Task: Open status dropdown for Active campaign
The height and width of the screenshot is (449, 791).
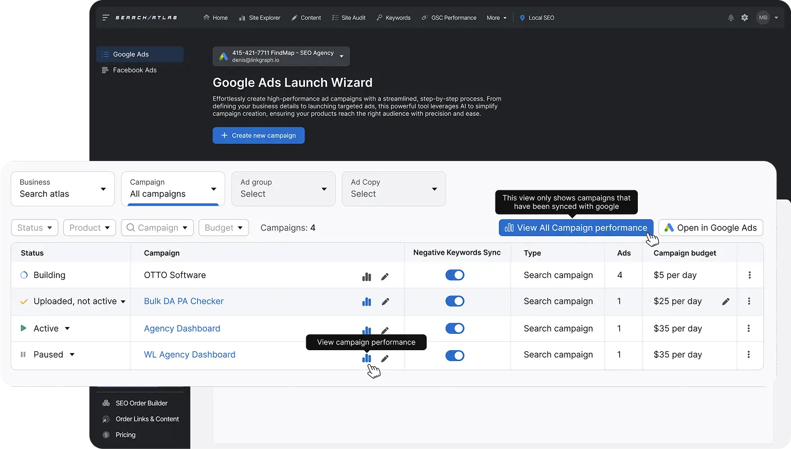Action: [x=67, y=329]
